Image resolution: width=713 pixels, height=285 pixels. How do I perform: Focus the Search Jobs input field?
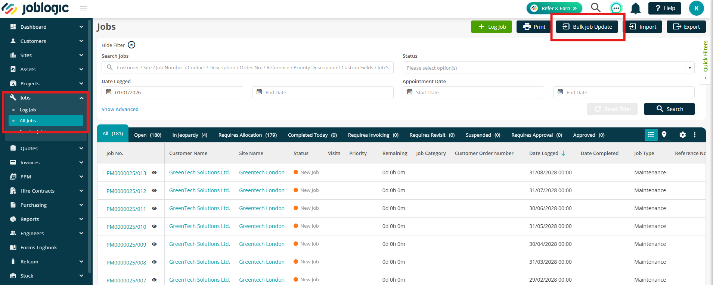pyautogui.click(x=248, y=67)
